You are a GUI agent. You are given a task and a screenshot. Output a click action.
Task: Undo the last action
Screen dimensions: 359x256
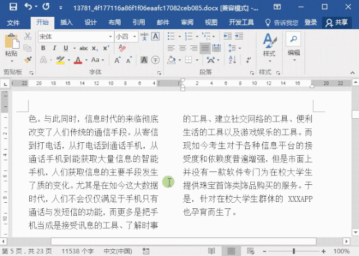[28, 7]
